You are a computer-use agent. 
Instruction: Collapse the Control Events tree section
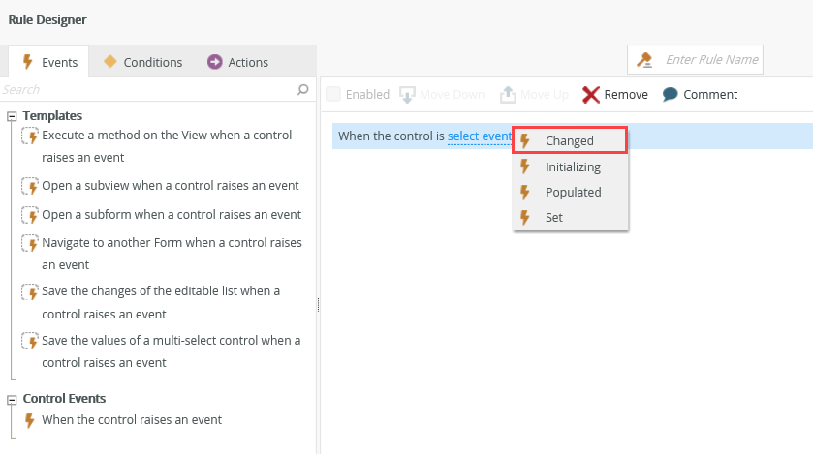12,399
